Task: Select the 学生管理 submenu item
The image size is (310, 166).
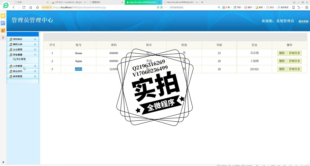Action: (x=21, y=59)
